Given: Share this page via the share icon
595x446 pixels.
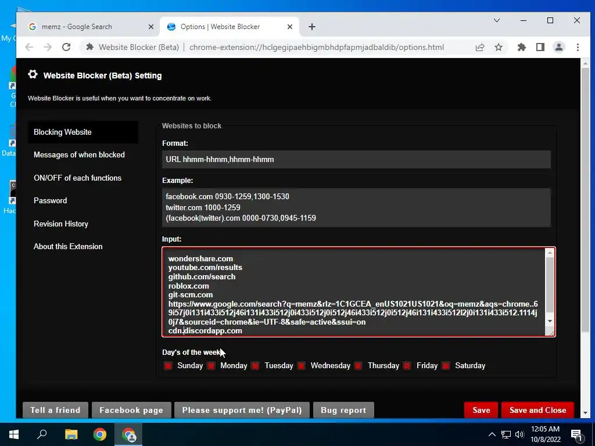Looking at the screenshot, I should (480, 47).
